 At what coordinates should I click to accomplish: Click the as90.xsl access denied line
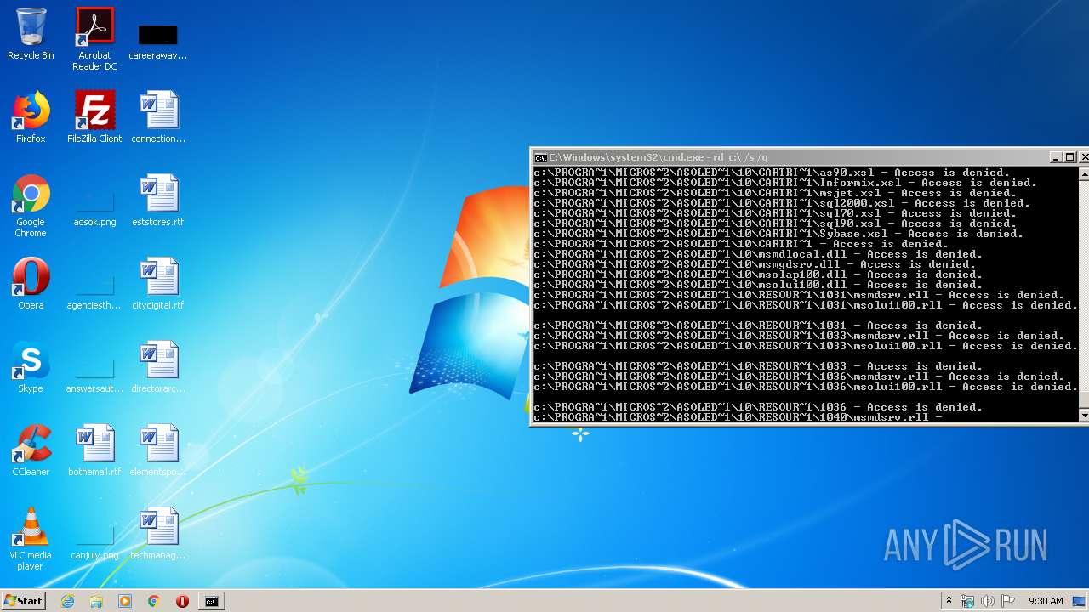[772, 173]
